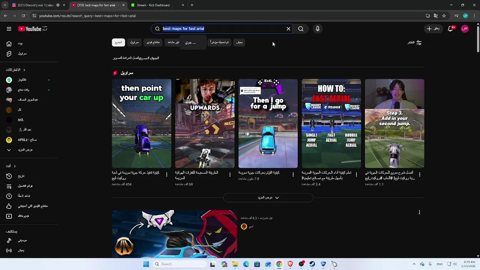Open the Rocket League video thumbnail below Shorts

174,234
